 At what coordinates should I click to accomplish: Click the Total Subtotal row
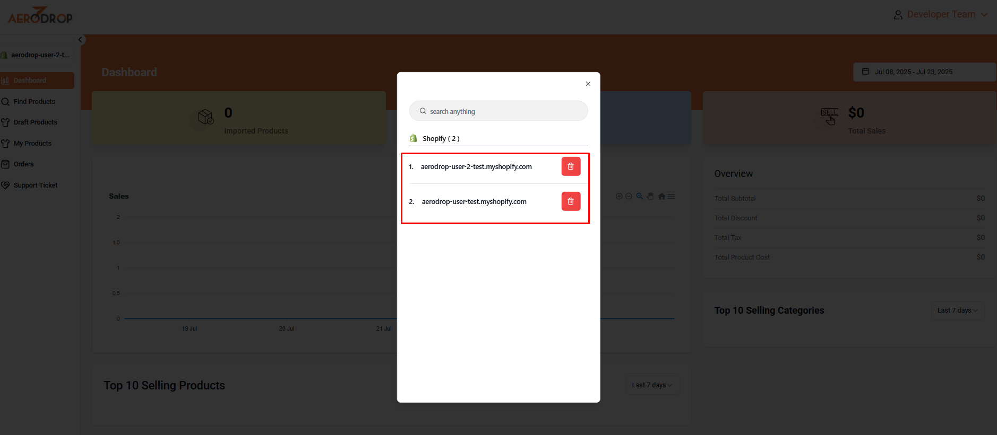[x=849, y=199]
